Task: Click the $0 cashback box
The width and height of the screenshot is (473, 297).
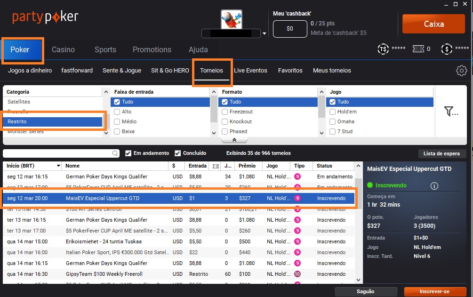Action: tap(290, 29)
